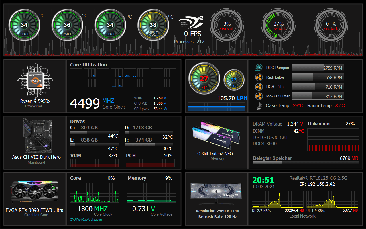Click the CPU Ausl. circular gauge
The height and width of the screenshot is (229, 366).
pyautogui.click(x=227, y=26)
